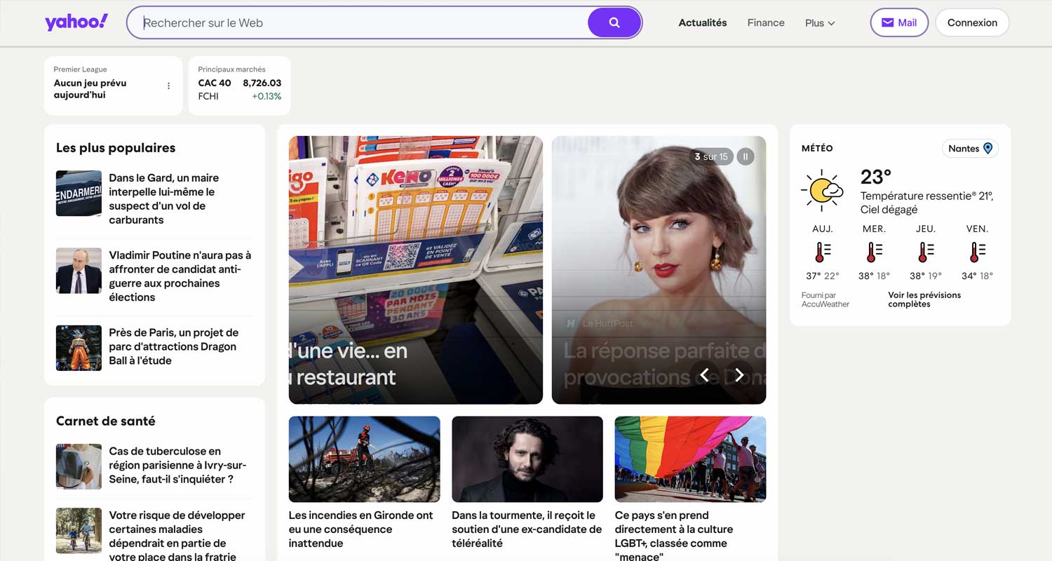1052x561 pixels.
Task: Click the thermometer icon under JEU.
Action: (x=926, y=252)
